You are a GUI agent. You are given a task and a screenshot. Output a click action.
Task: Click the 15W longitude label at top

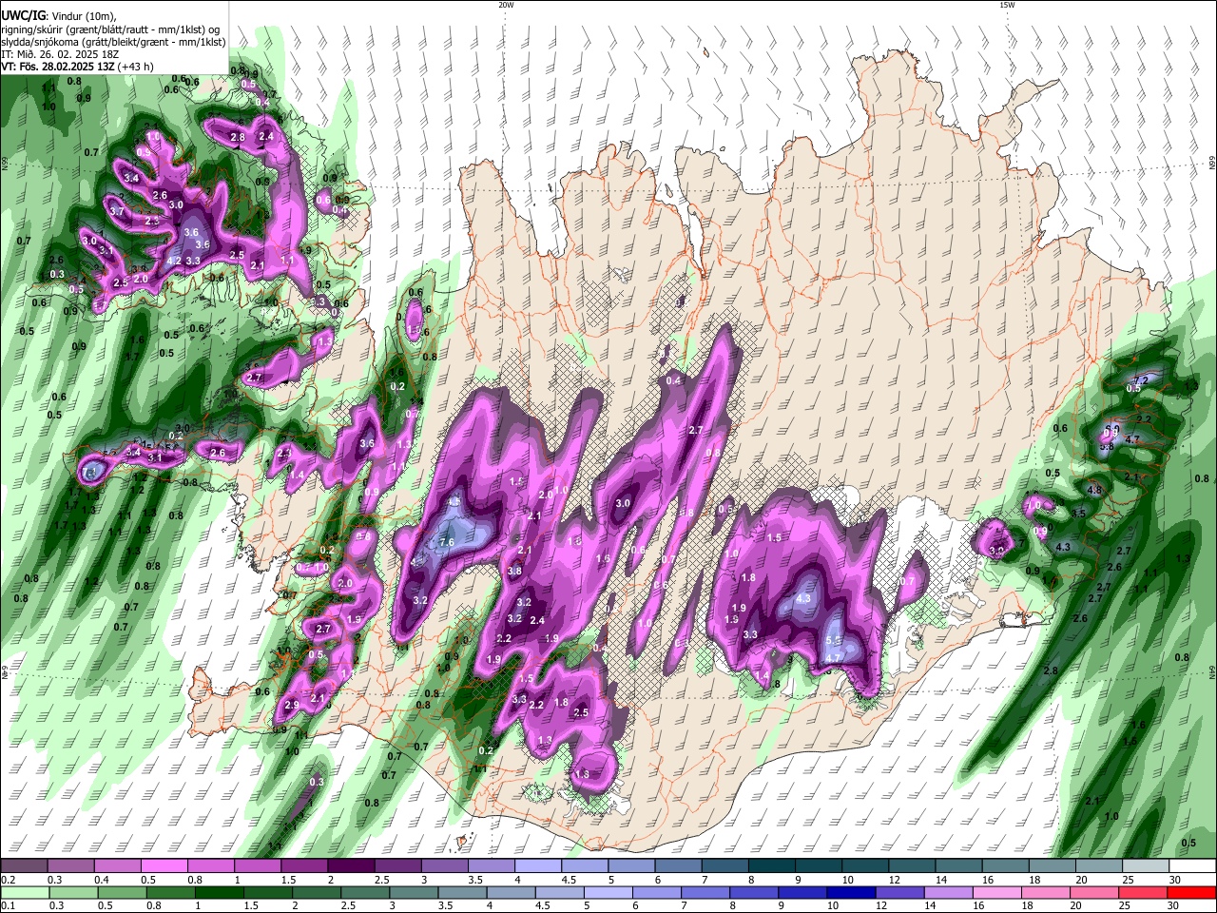(x=1007, y=5)
